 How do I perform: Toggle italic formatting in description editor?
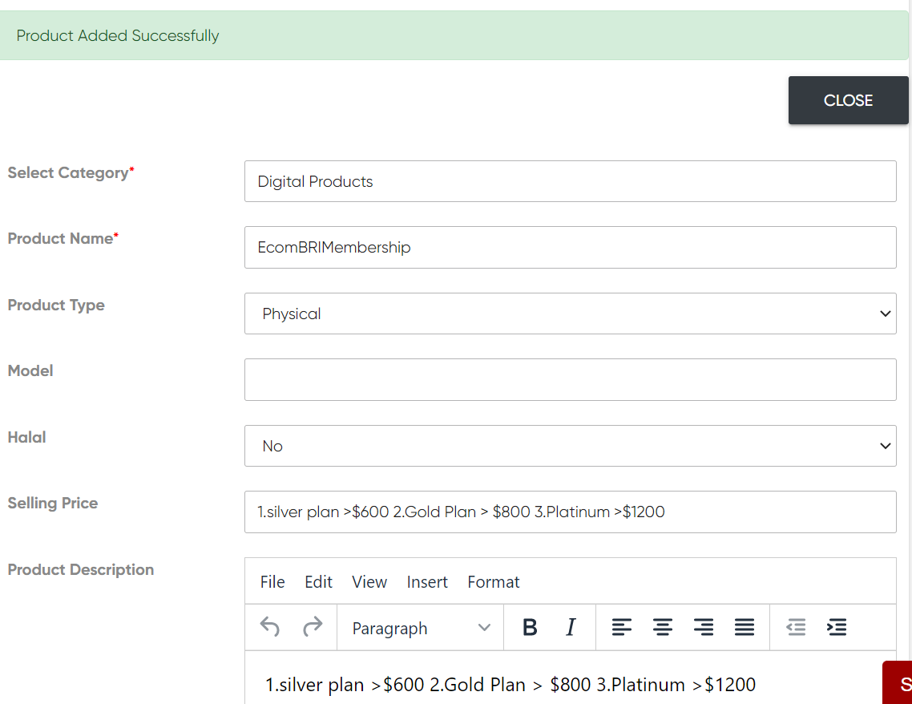pyautogui.click(x=571, y=627)
